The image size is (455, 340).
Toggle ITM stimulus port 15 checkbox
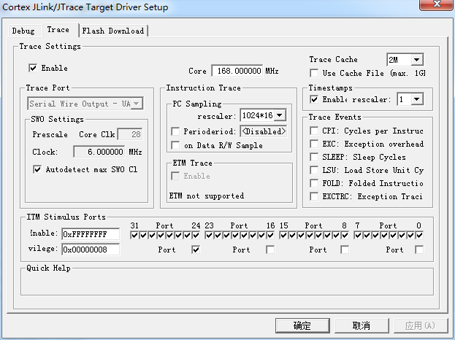click(x=283, y=236)
